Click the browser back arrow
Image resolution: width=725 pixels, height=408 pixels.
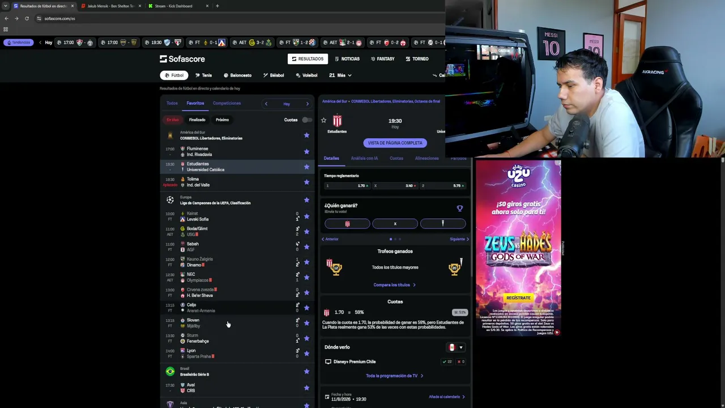pyautogui.click(x=6, y=18)
